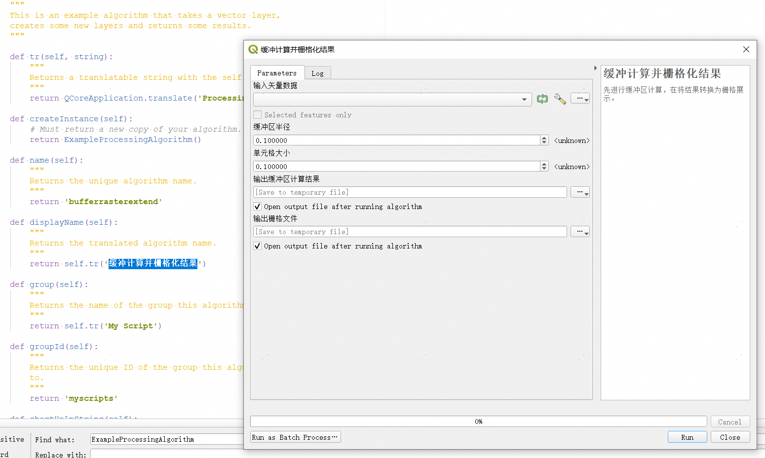The height and width of the screenshot is (458, 765).
Task: Open advanced options wrench icon
Action: 560,99
